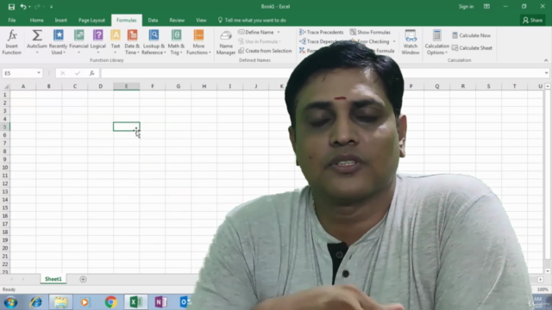
Task: Switch to the Data tab
Action: [x=153, y=20]
